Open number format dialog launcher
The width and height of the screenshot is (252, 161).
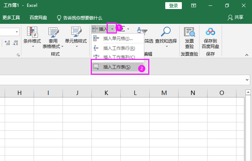click(x=18, y=55)
